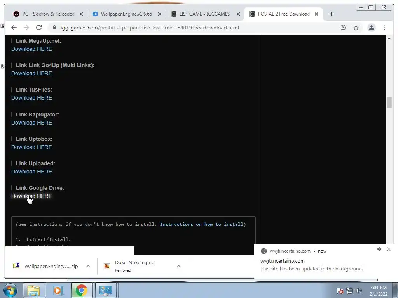Viewport: 398px width, 298px height.
Task: Open Uploaded Download HERE link
Action: [32, 172]
